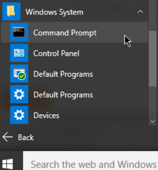Screen dimensions: 158x170
Task: Open the Devices entry label
Action: click(46, 115)
